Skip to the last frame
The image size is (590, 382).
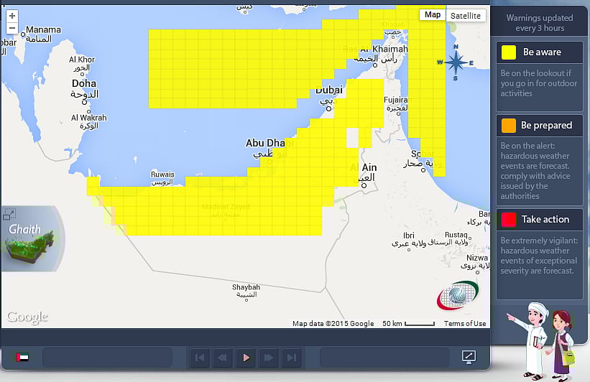(x=291, y=357)
